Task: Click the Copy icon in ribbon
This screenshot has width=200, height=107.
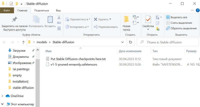Action: [36, 19]
